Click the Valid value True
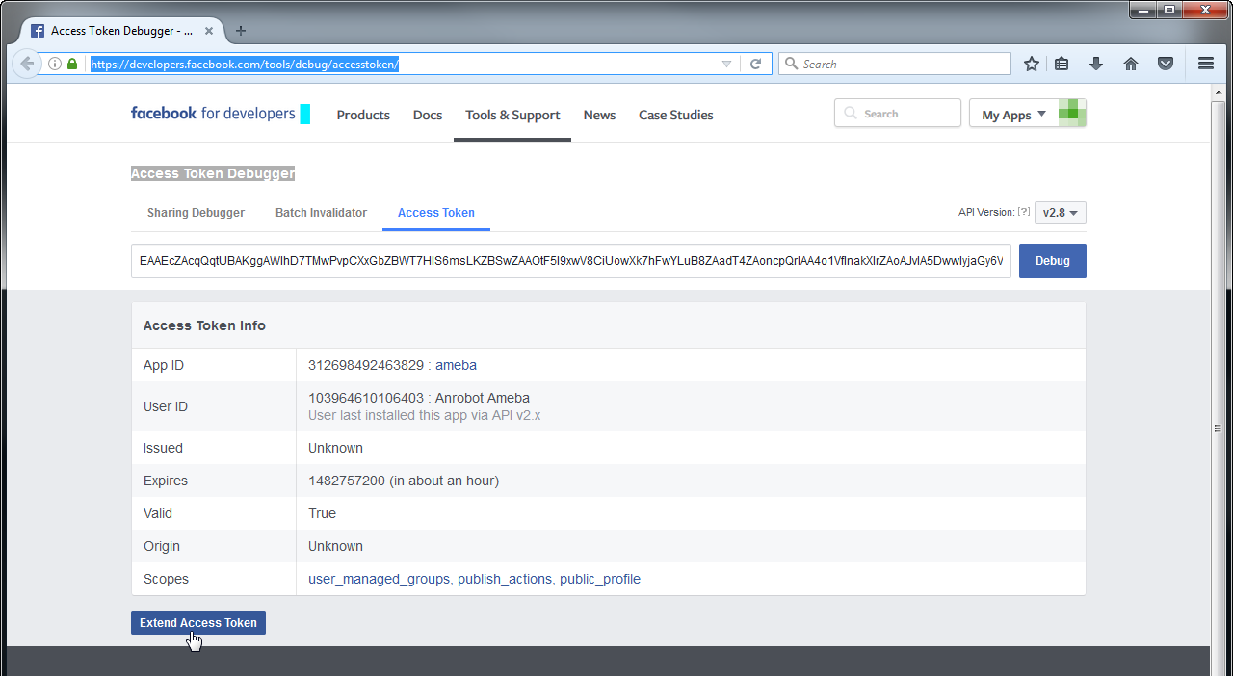1233x676 pixels. click(322, 513)
